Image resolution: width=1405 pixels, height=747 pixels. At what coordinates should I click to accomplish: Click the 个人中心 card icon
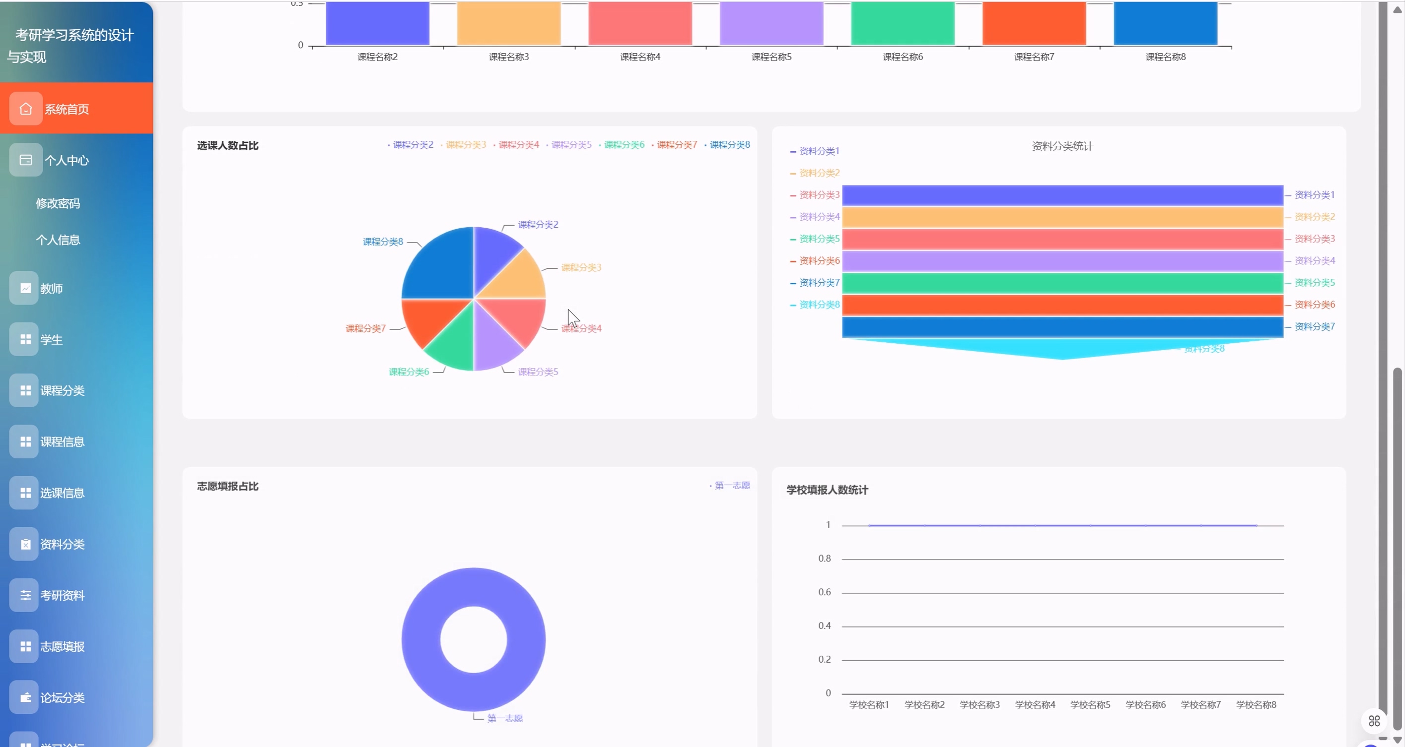[26, 160]
